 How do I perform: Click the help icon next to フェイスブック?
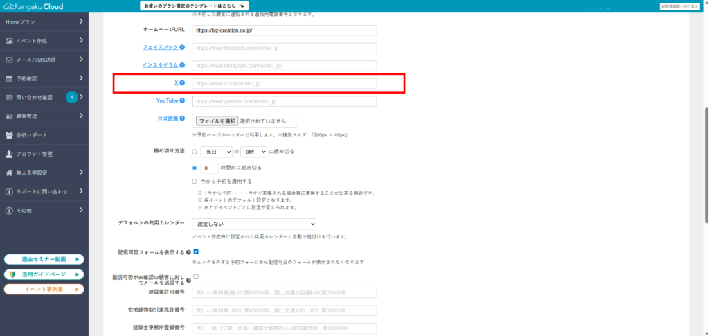tap(182, 47)
